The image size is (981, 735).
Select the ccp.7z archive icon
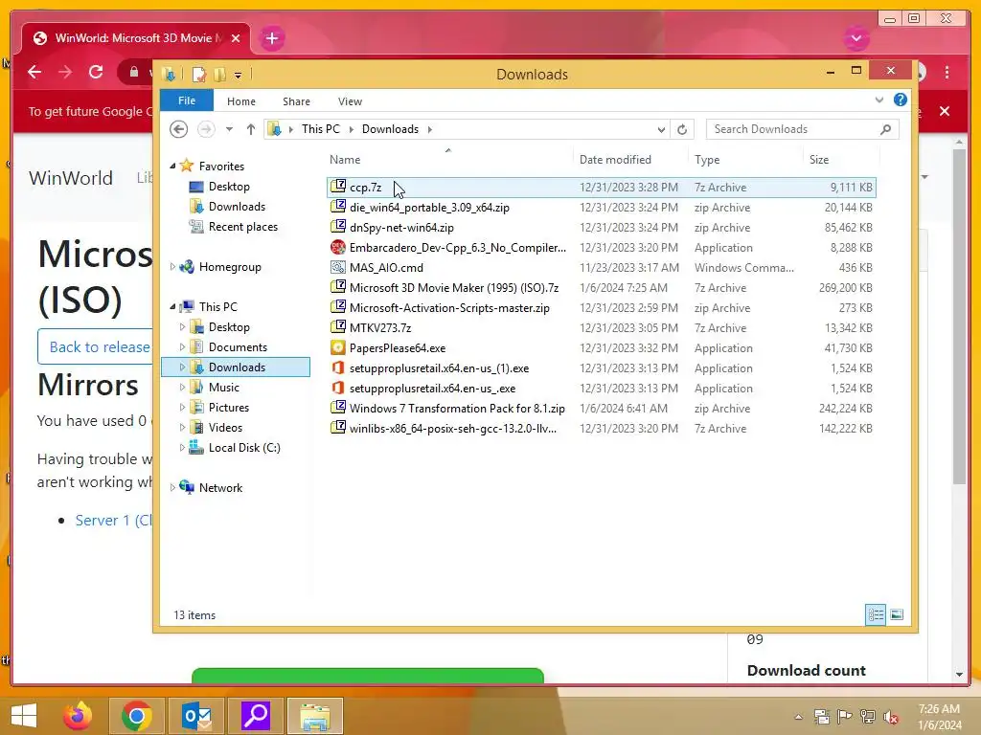pyautogui.click(x=338, y=187)
